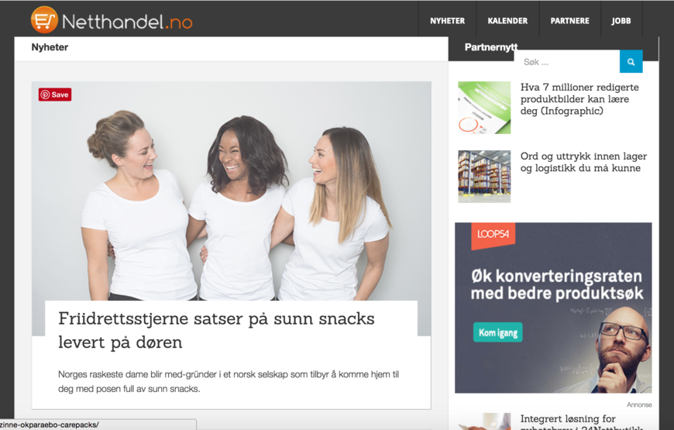
Task: Click the warehouse shelves thumbnail
Action: [484, 177]
